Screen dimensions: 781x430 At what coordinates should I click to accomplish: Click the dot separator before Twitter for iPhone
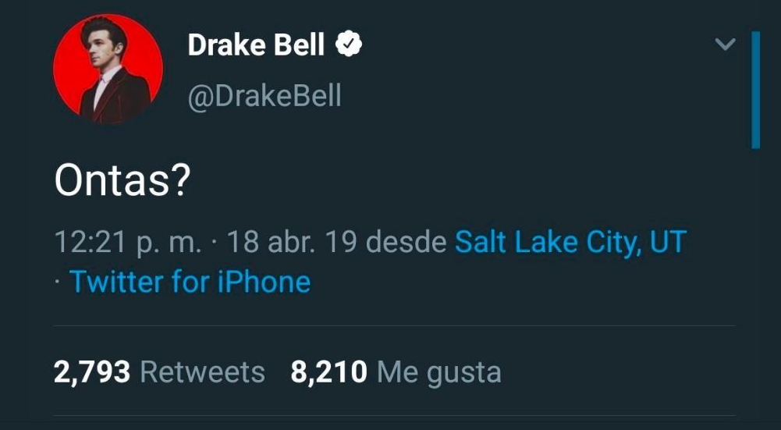click(x=58, y=282)
